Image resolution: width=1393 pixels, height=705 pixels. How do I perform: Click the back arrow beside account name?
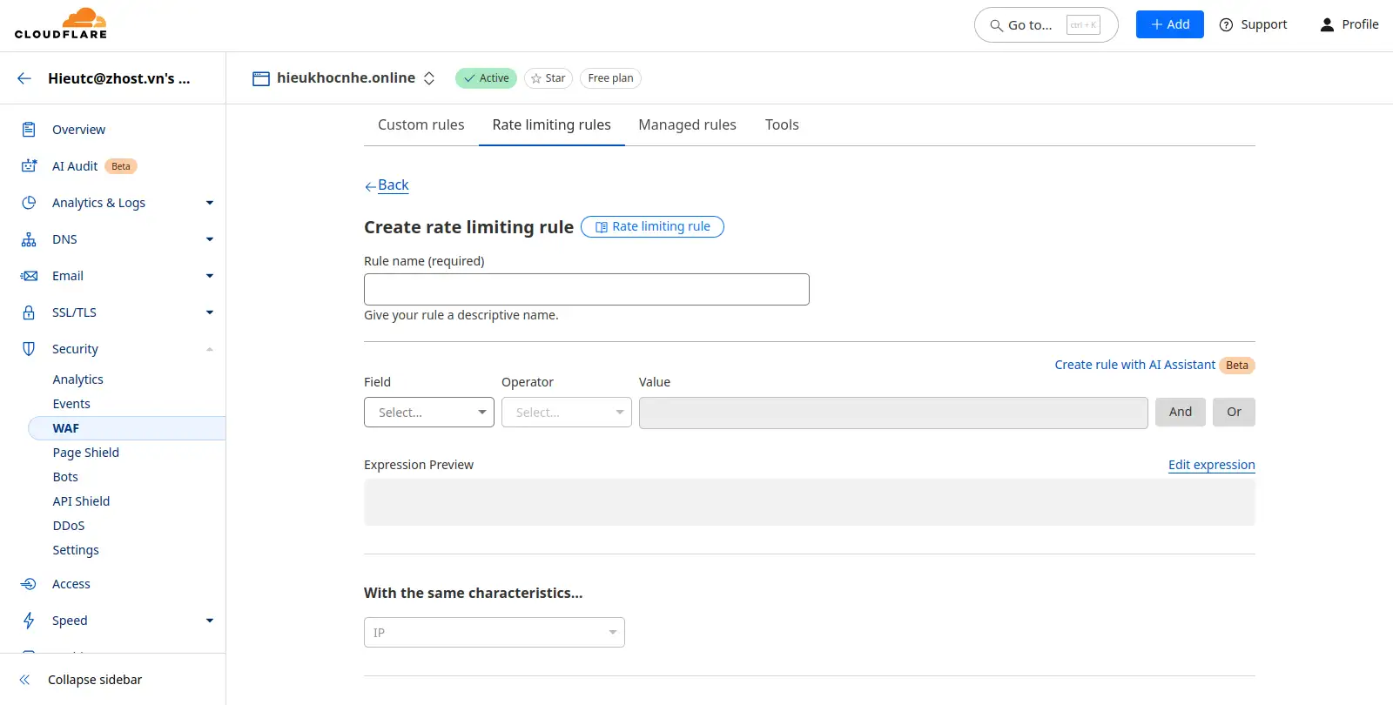pyautogui.click(x=24, y=78)
